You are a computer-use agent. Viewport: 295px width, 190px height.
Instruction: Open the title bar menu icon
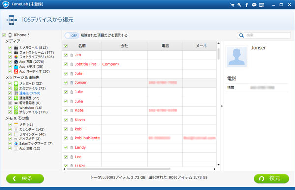coord(262,5)
